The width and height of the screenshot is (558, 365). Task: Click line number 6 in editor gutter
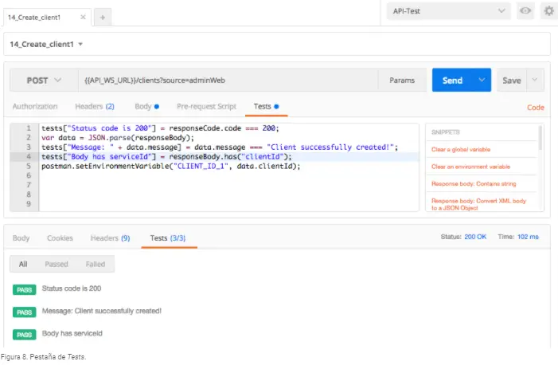29,175
